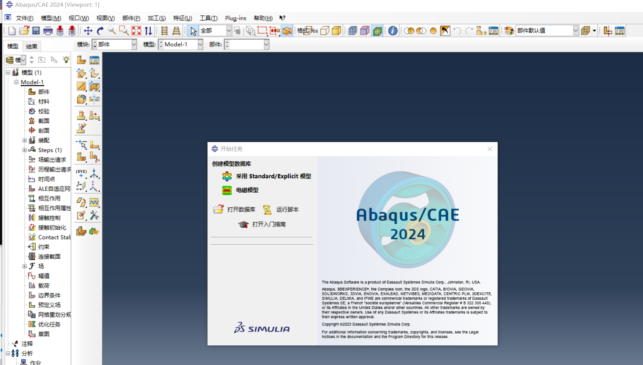Select 边界条件 in the model tree
Viewport: 643px width, 365px height.
tap(49, 295)
